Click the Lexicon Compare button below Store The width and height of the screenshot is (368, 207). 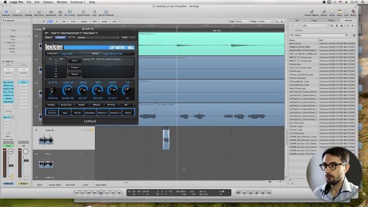coord(74,68)
